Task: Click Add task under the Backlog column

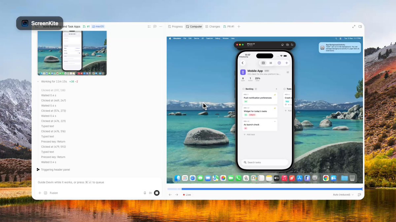Action: point(249,135)
